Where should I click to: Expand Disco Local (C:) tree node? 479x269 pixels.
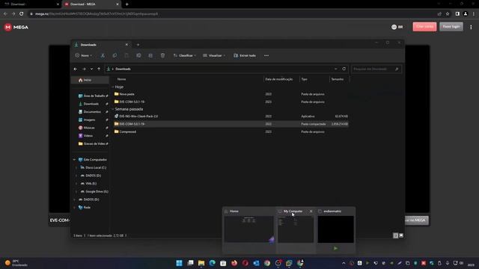76,167
